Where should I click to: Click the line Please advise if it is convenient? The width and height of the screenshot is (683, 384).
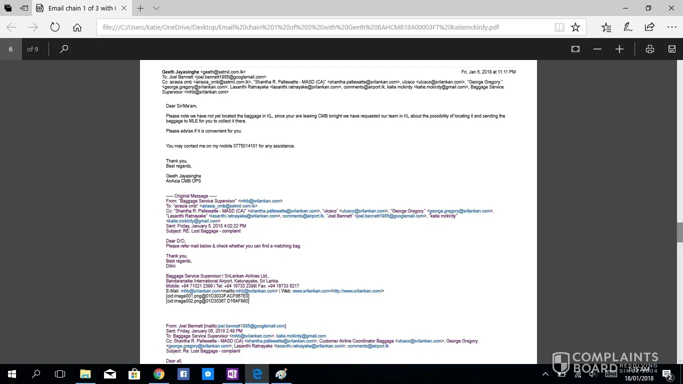[204, 131]
